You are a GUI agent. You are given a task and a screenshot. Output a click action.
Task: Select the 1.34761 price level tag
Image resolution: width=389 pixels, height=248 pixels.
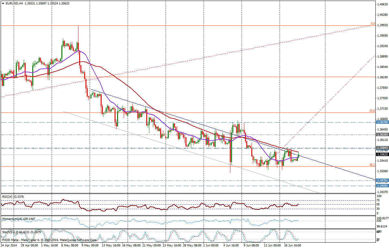coord(382,180)
